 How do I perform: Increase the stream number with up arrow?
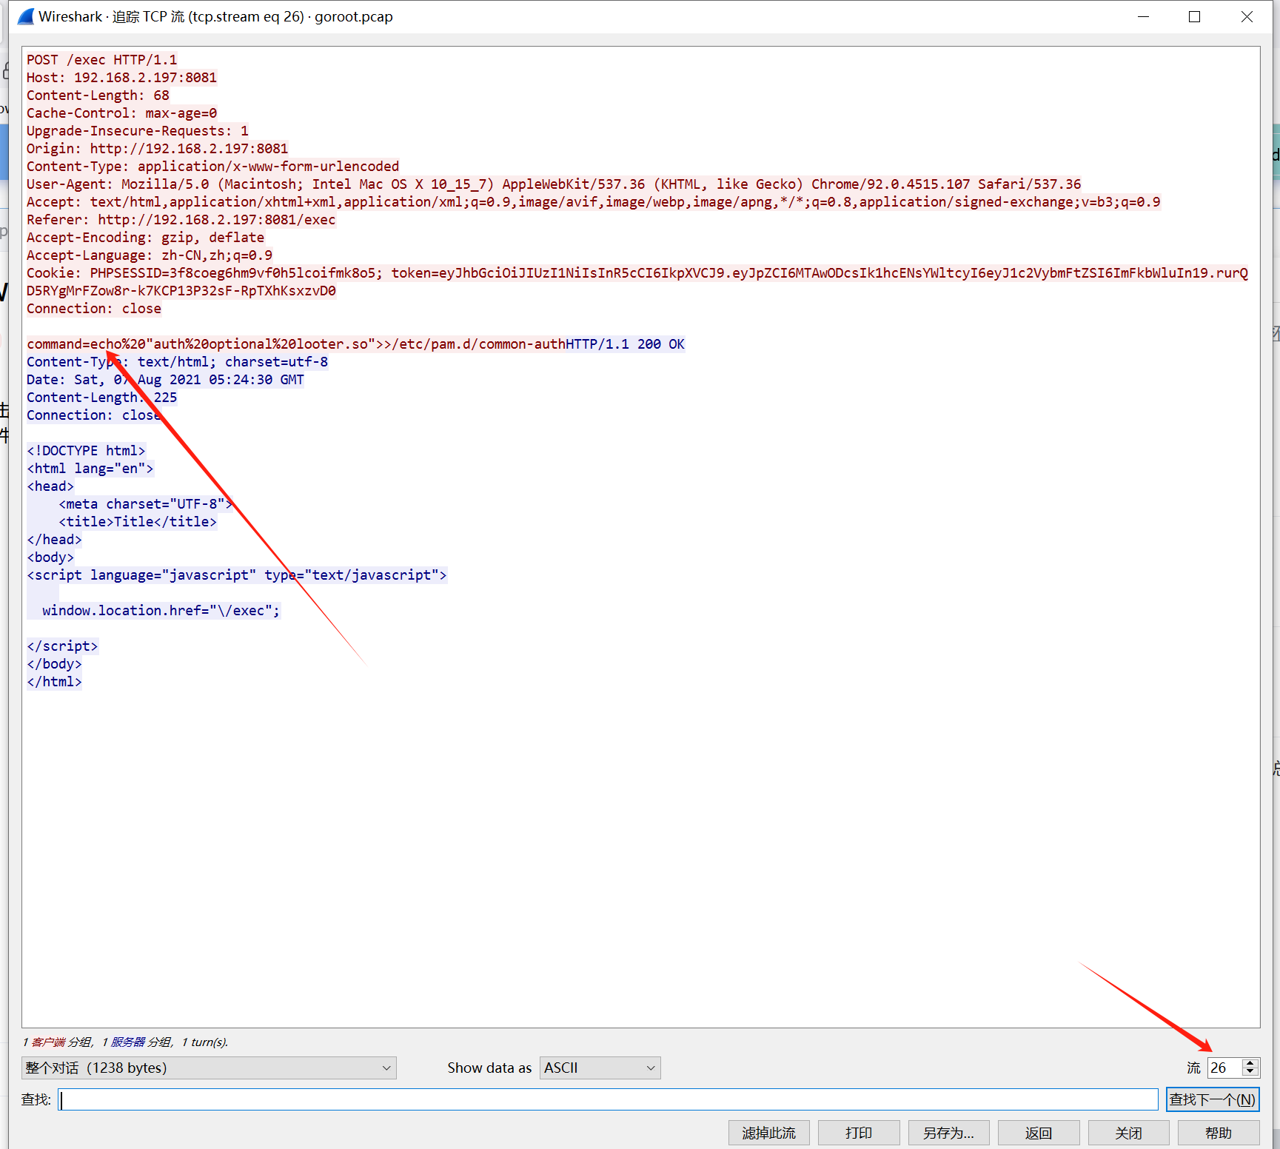(x=1250, y=1062)
